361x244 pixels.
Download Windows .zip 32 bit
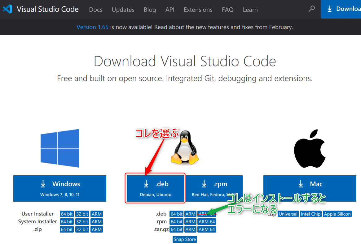(82, 229)
